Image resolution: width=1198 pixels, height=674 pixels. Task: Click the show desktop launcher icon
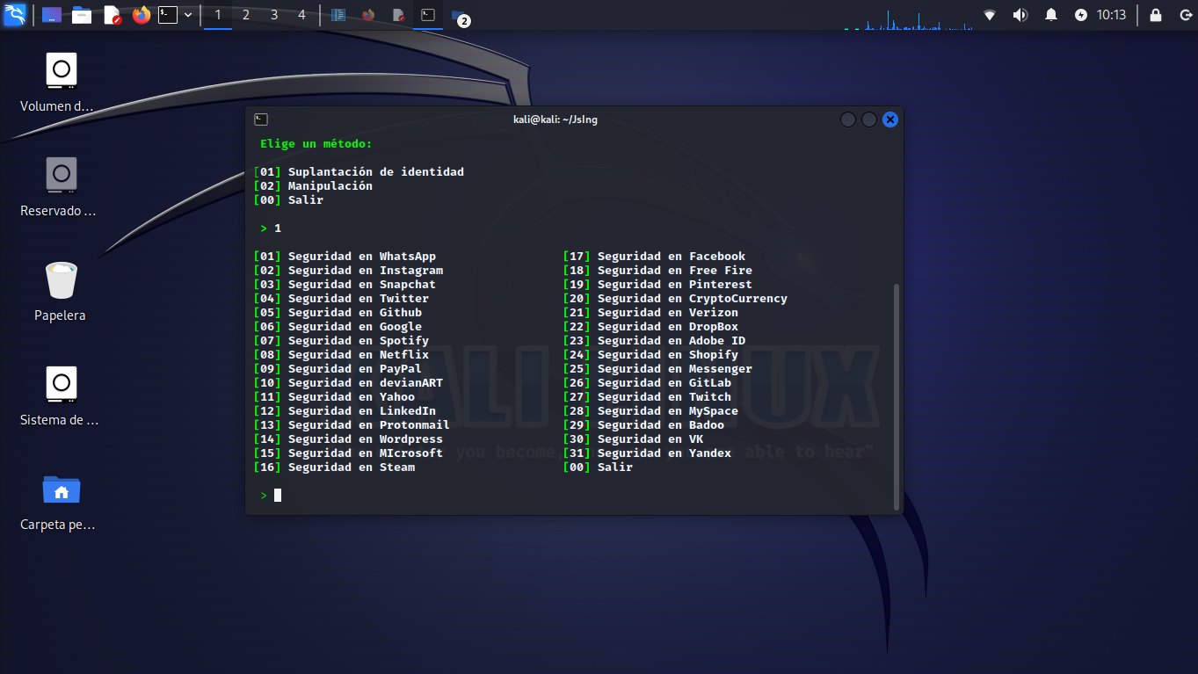[x=52, y=15]
